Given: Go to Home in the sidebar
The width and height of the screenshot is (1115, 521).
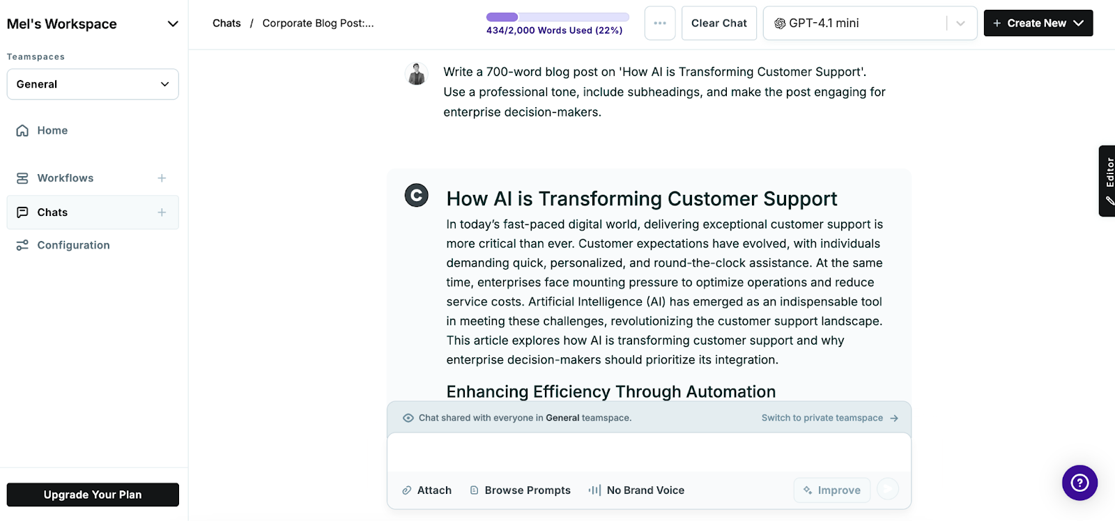Looking at the screenshot, I should [52, 130].
